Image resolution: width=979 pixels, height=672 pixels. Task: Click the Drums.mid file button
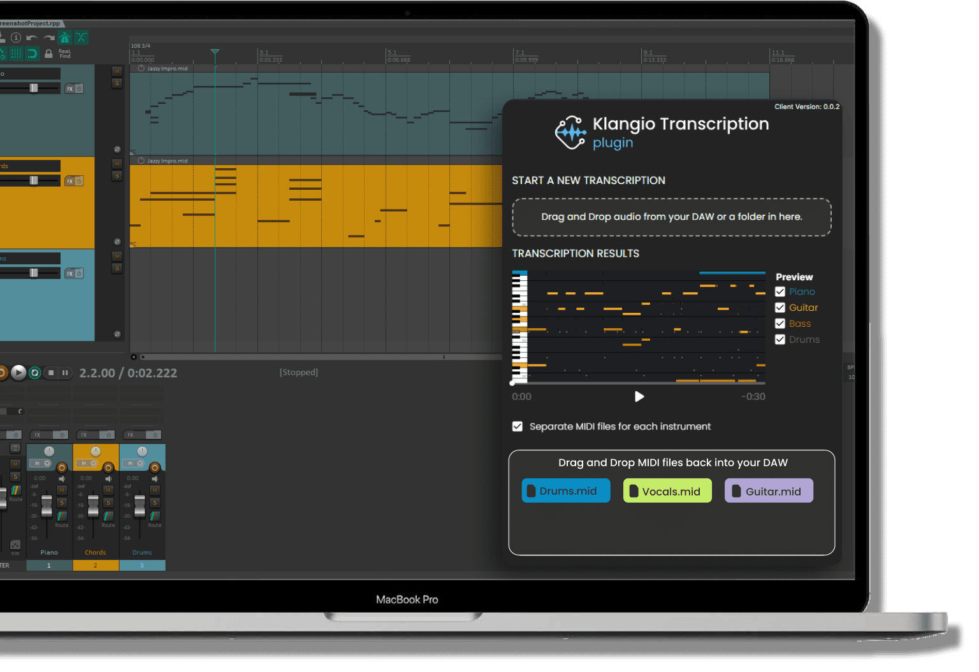click(x=565, y=490)
